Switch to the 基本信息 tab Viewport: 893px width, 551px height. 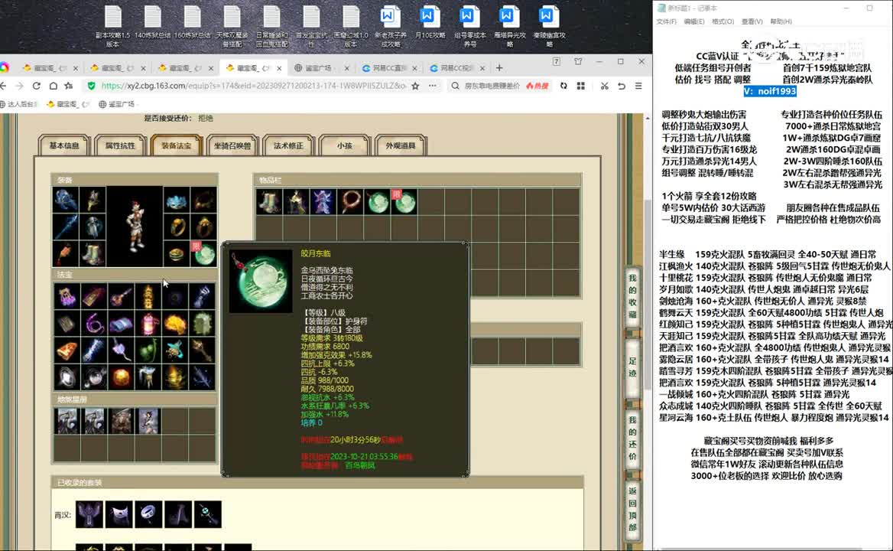coord(64,145)
